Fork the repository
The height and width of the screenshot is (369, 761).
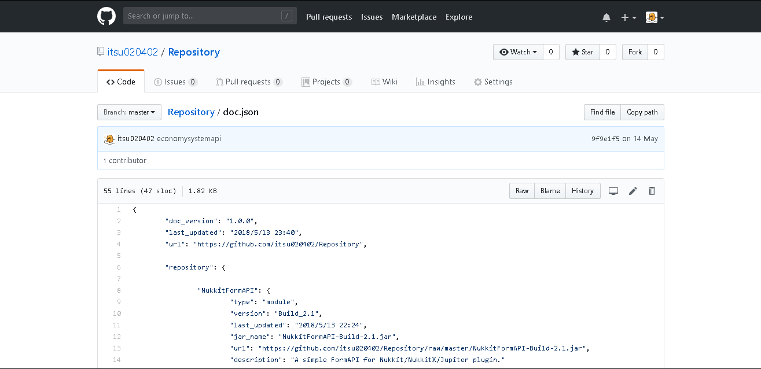click(635, 52)
